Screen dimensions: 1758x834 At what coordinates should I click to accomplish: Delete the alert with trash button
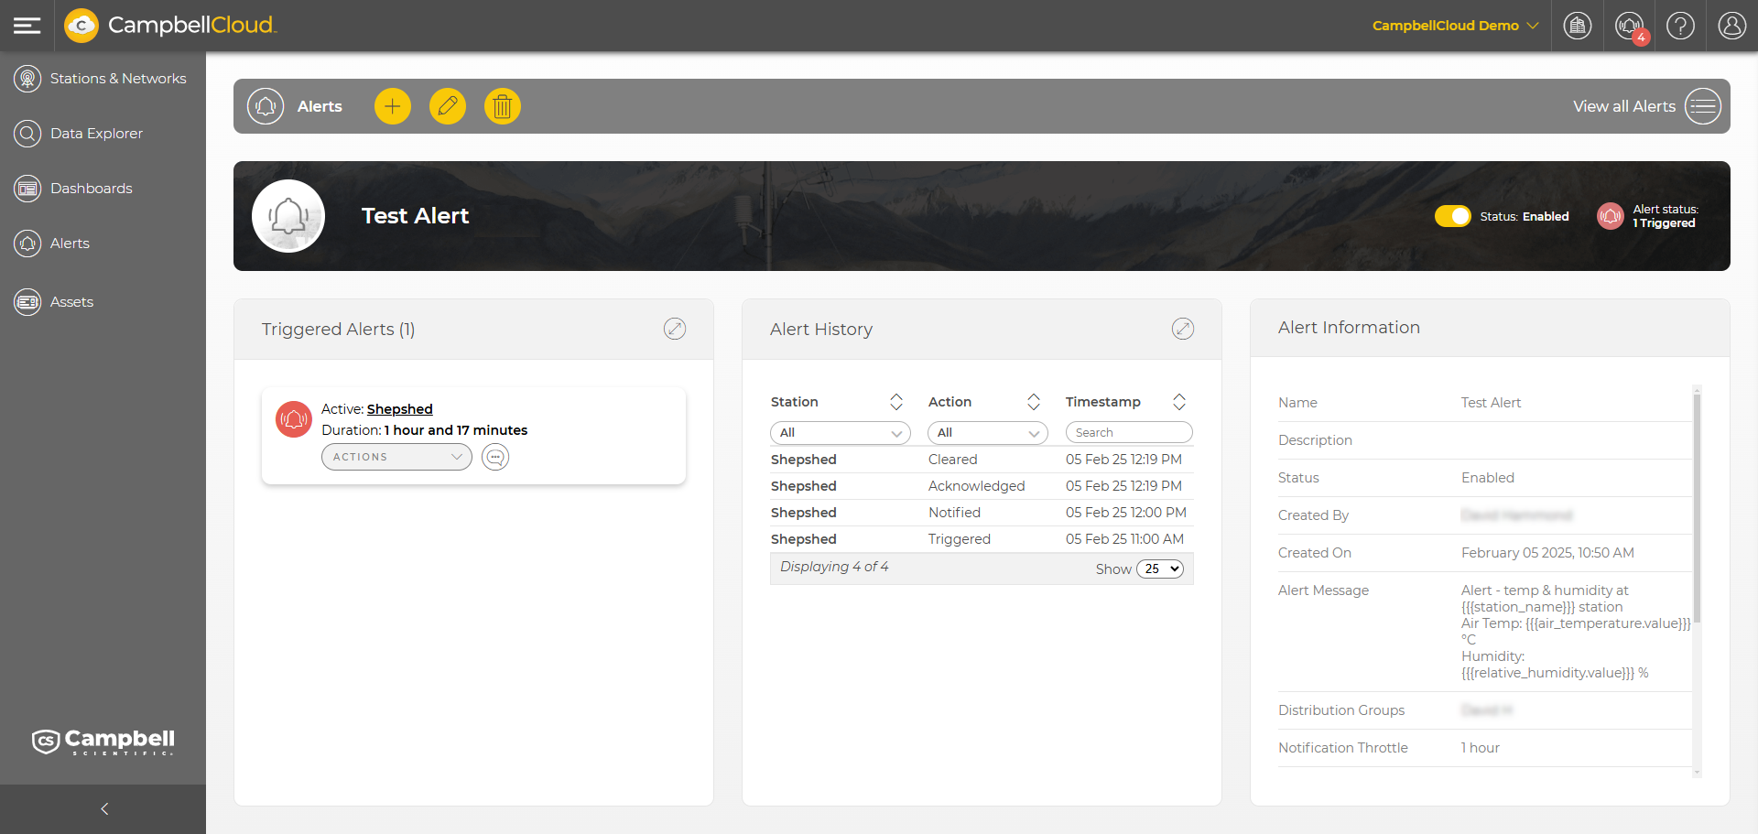[503, 106]
